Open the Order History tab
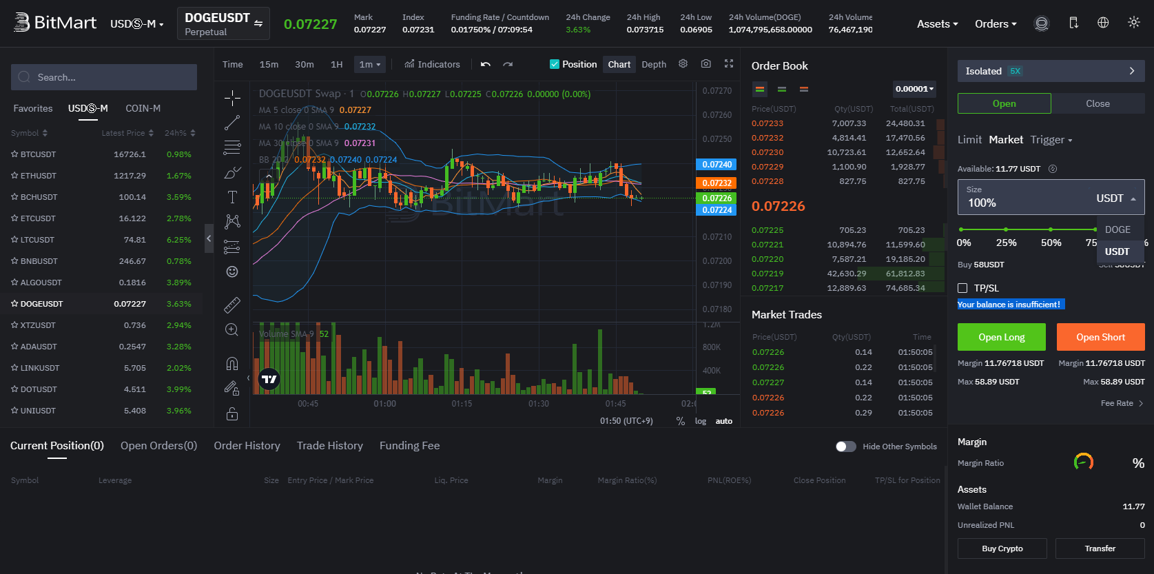1154x574 pixels. click(x=247, y=446)
